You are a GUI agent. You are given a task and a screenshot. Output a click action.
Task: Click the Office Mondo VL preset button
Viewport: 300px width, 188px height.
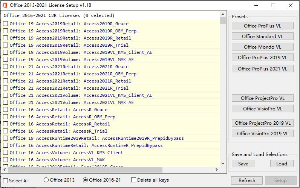[x=262, y=47]
